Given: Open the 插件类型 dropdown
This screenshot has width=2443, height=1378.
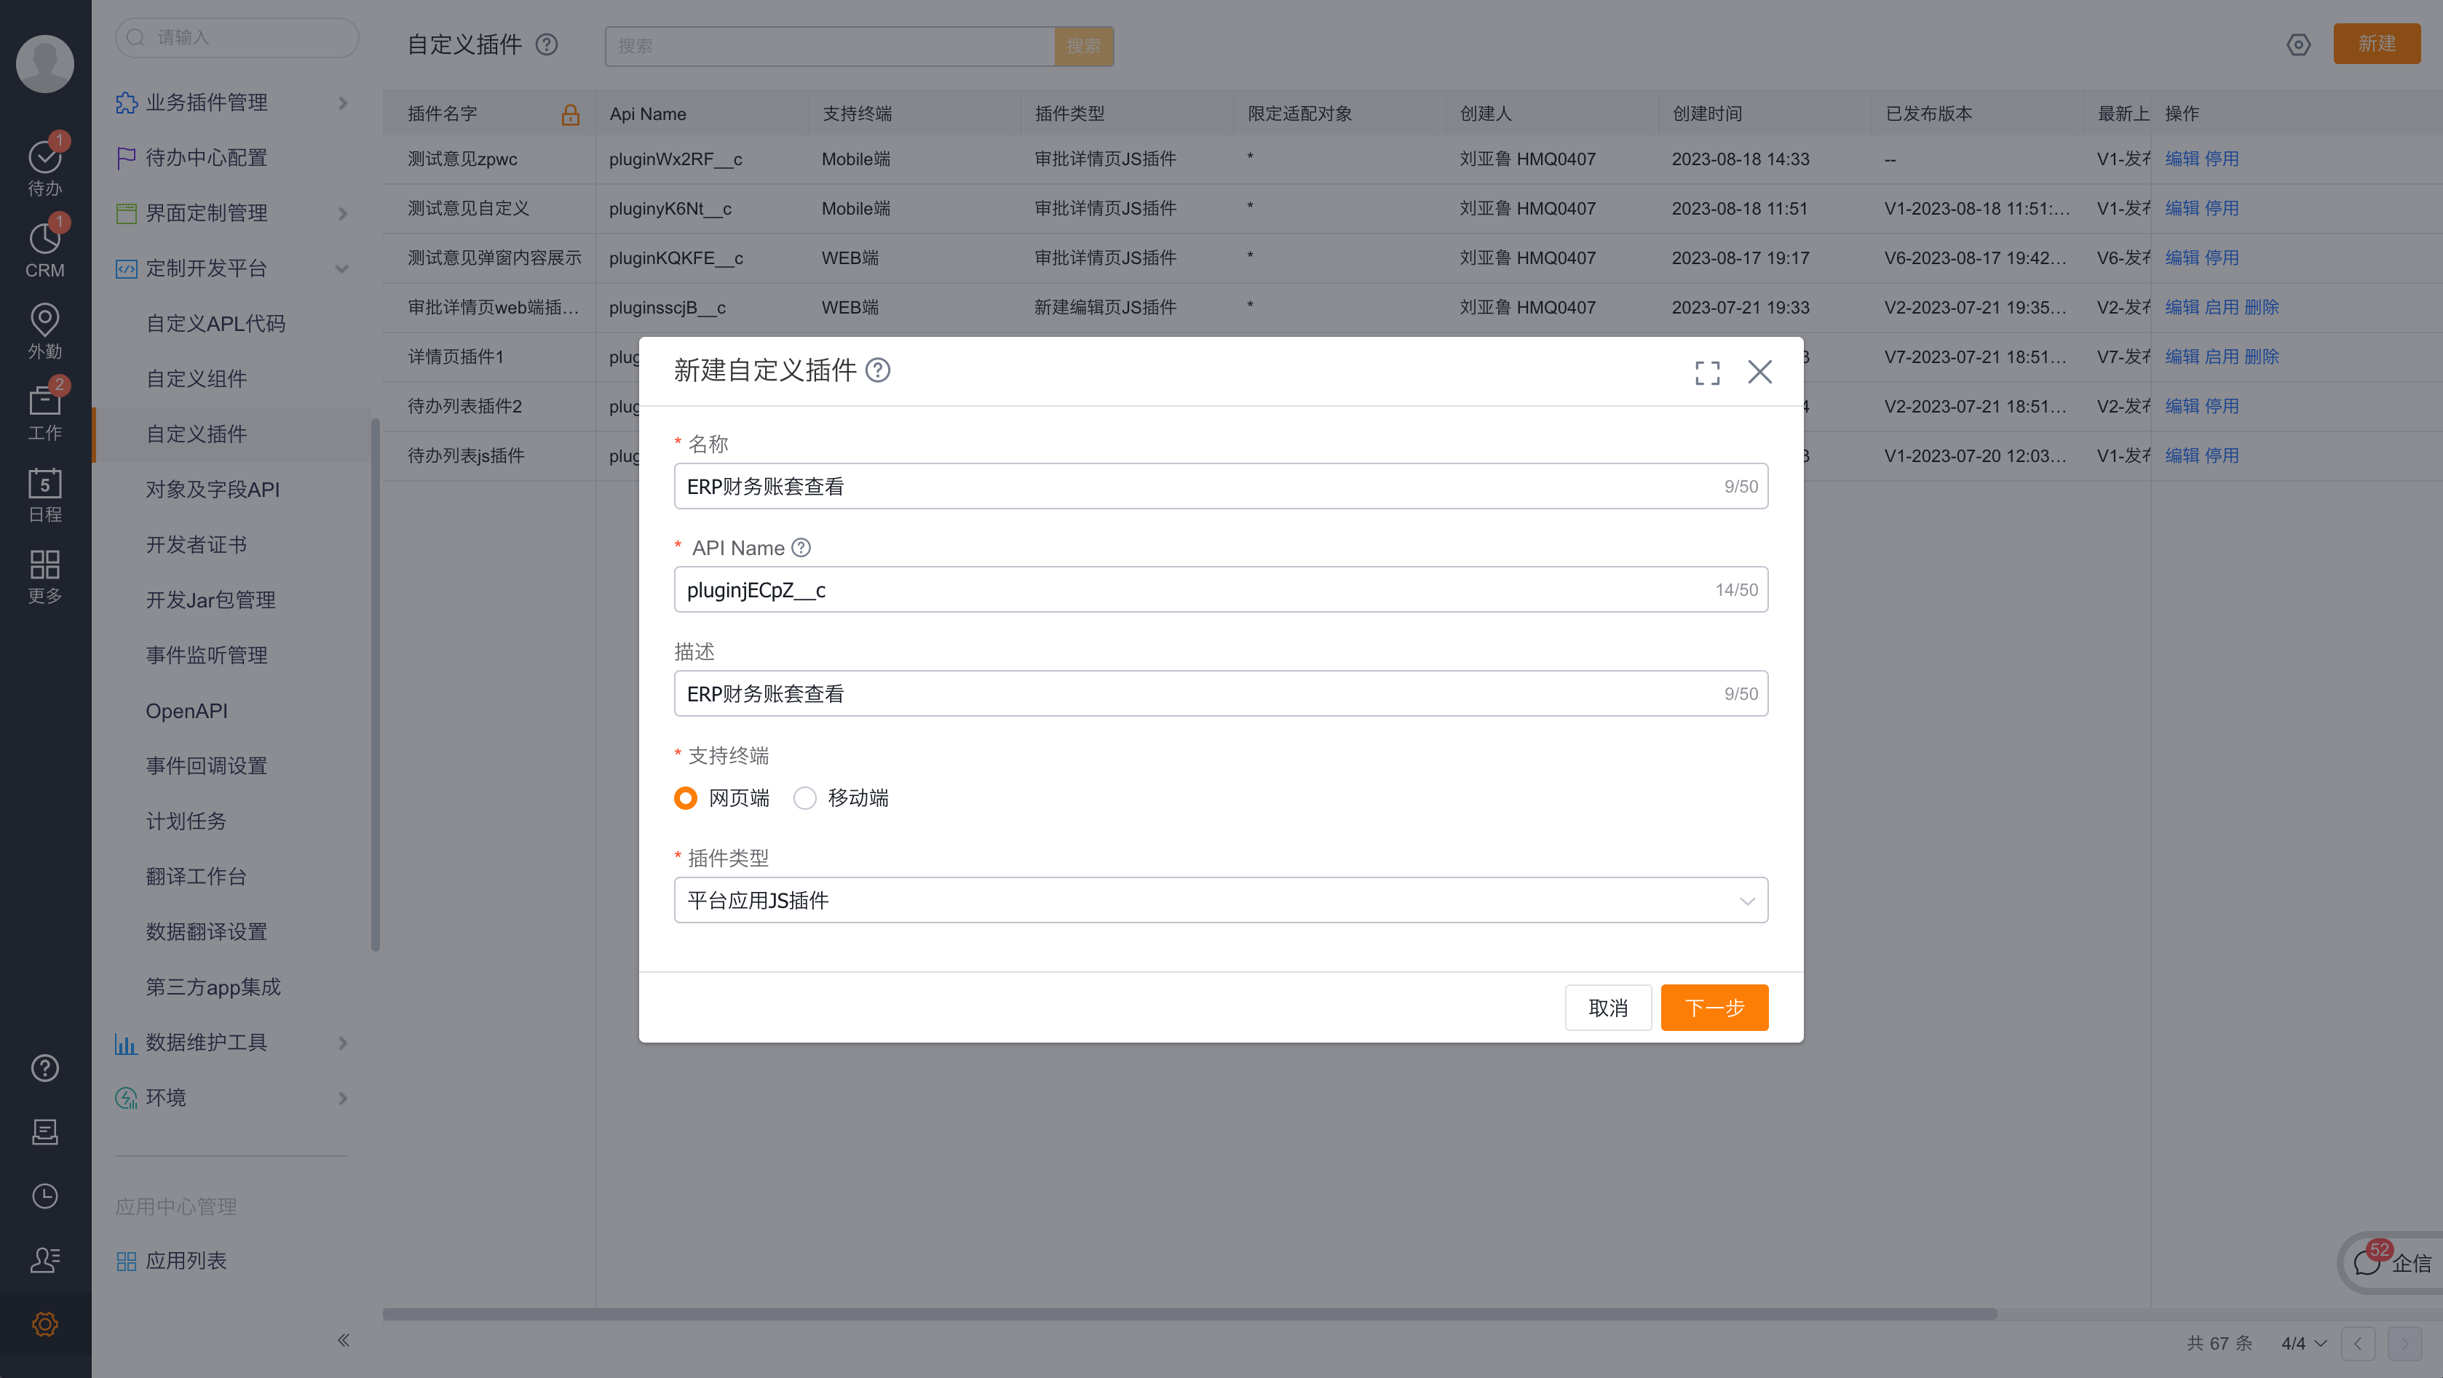Looking at the screenshot, I should (x=1221, y=900).
